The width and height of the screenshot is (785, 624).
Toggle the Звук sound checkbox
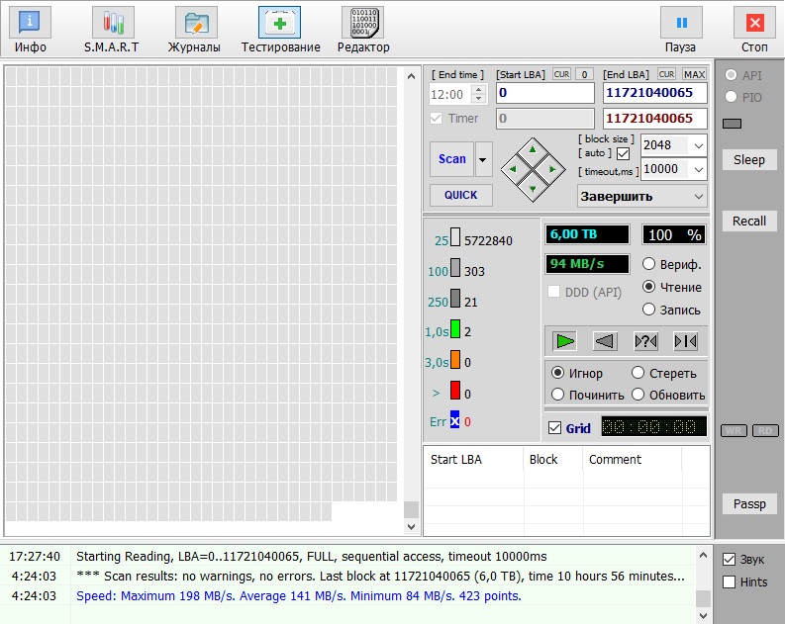pyautogui.click(x=729, y=559)
